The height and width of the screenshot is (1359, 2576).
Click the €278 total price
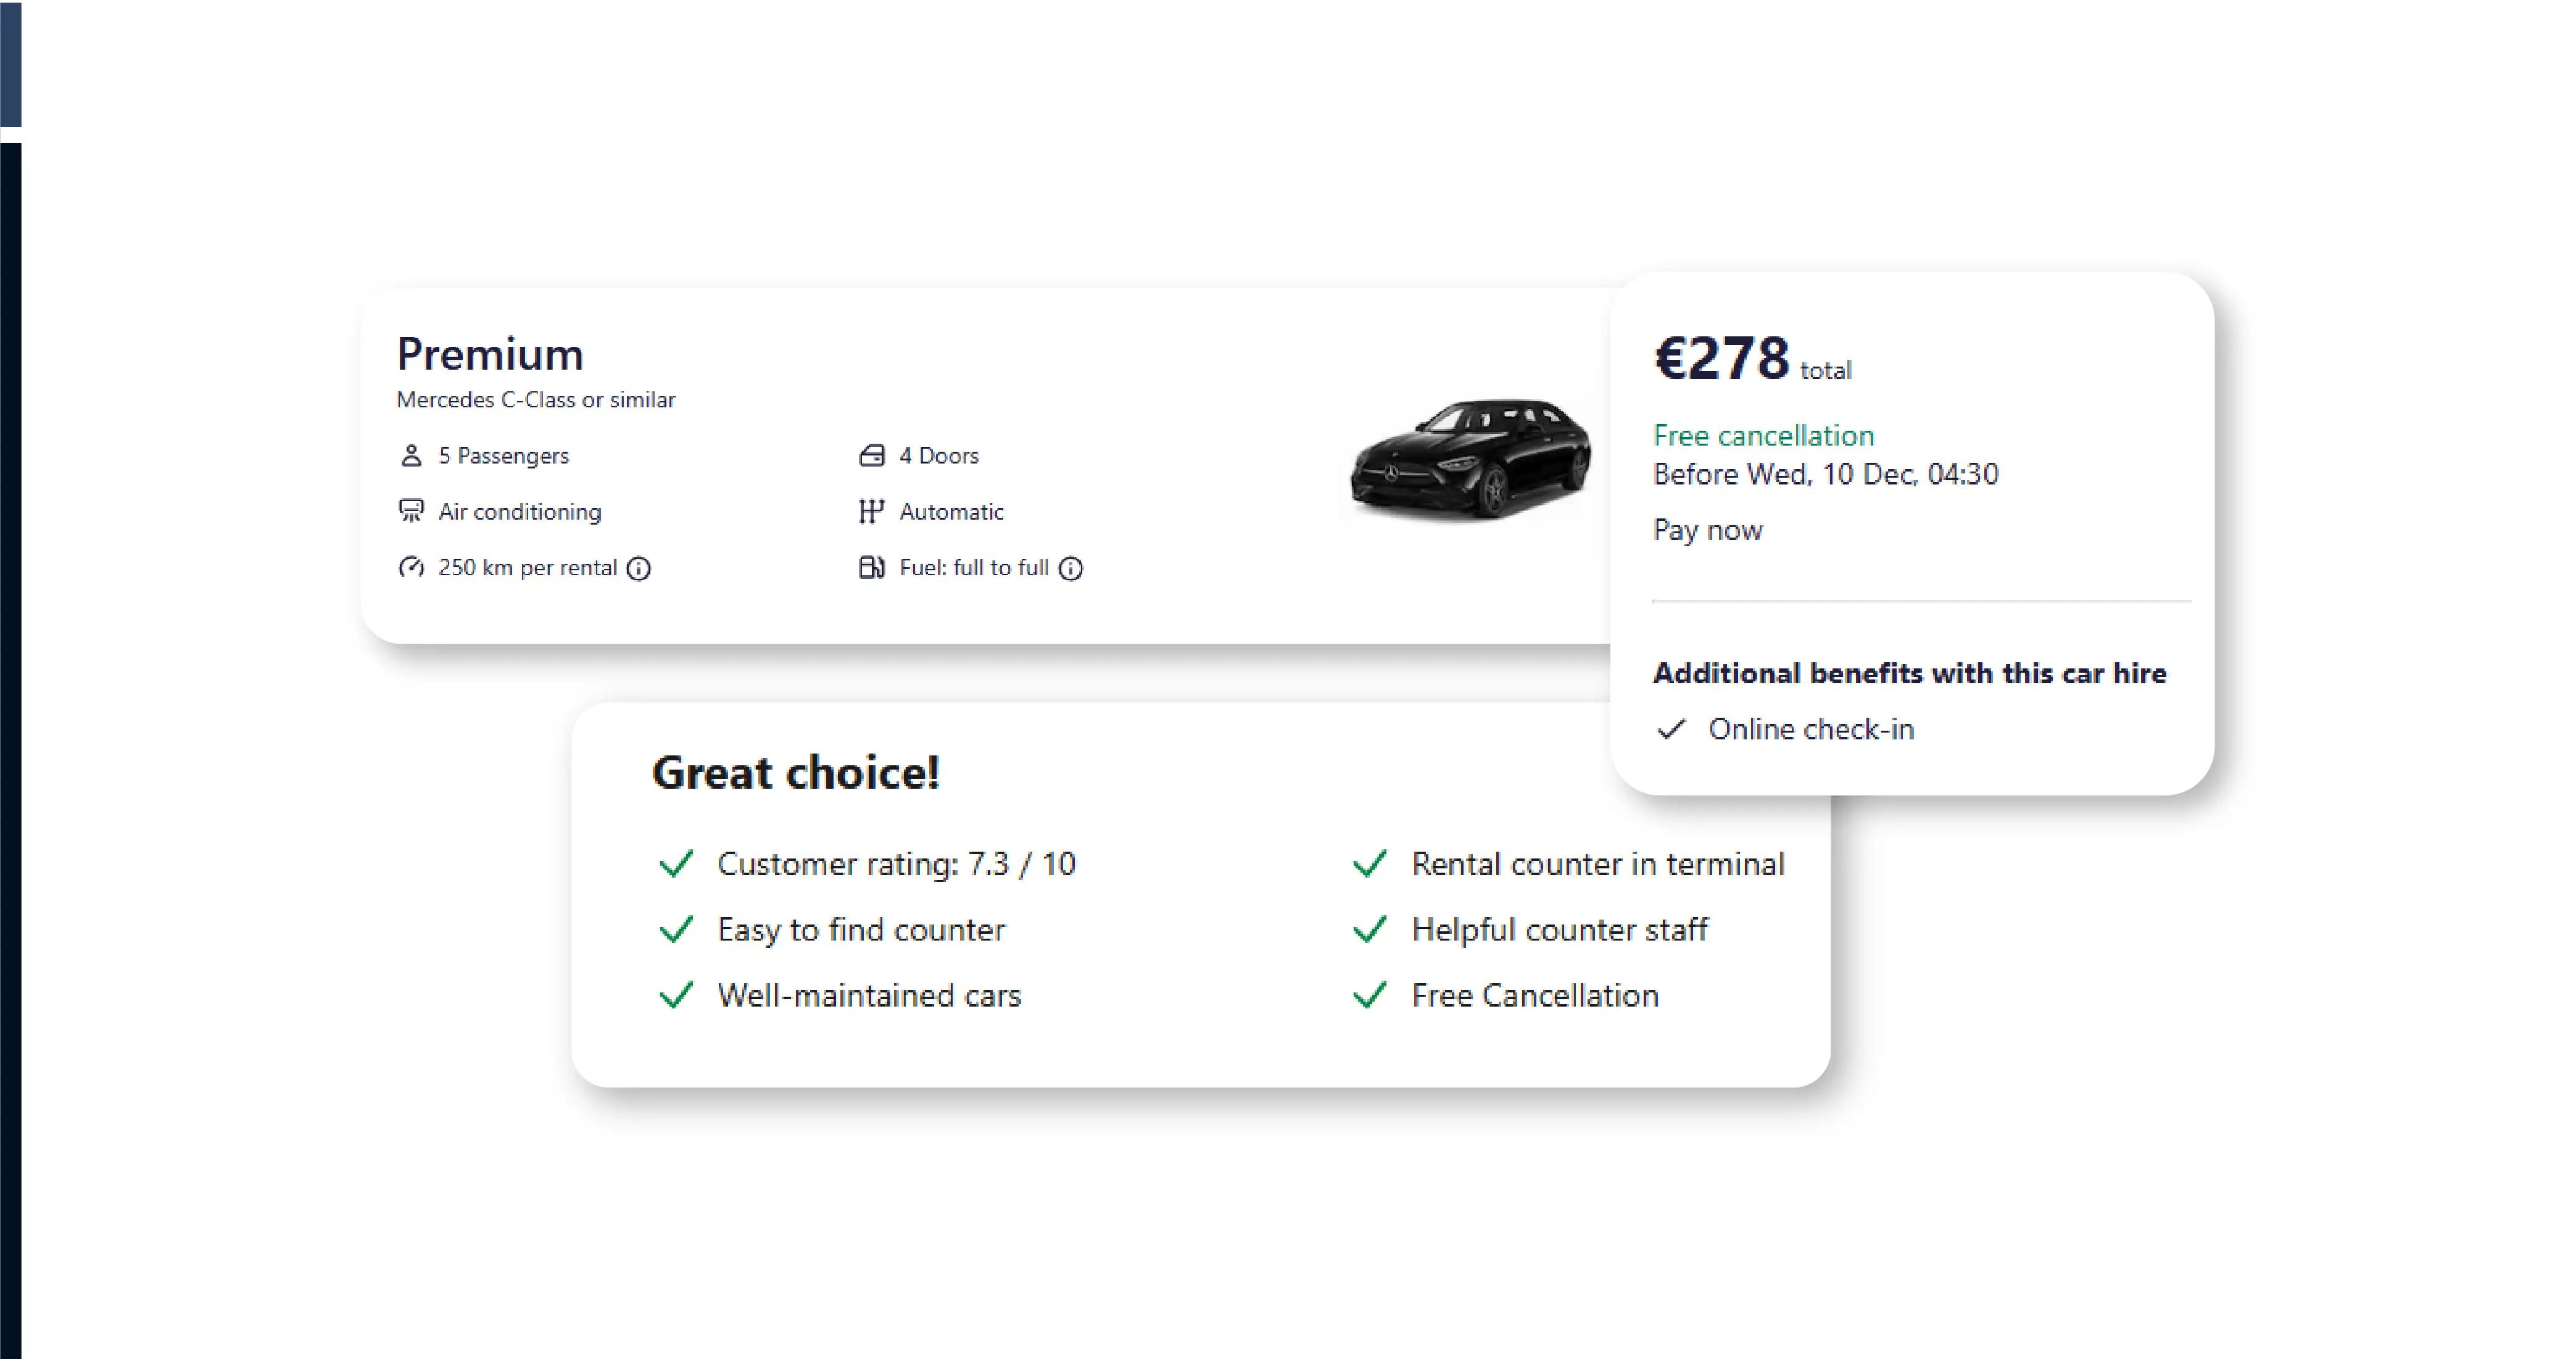point(1722,359)
